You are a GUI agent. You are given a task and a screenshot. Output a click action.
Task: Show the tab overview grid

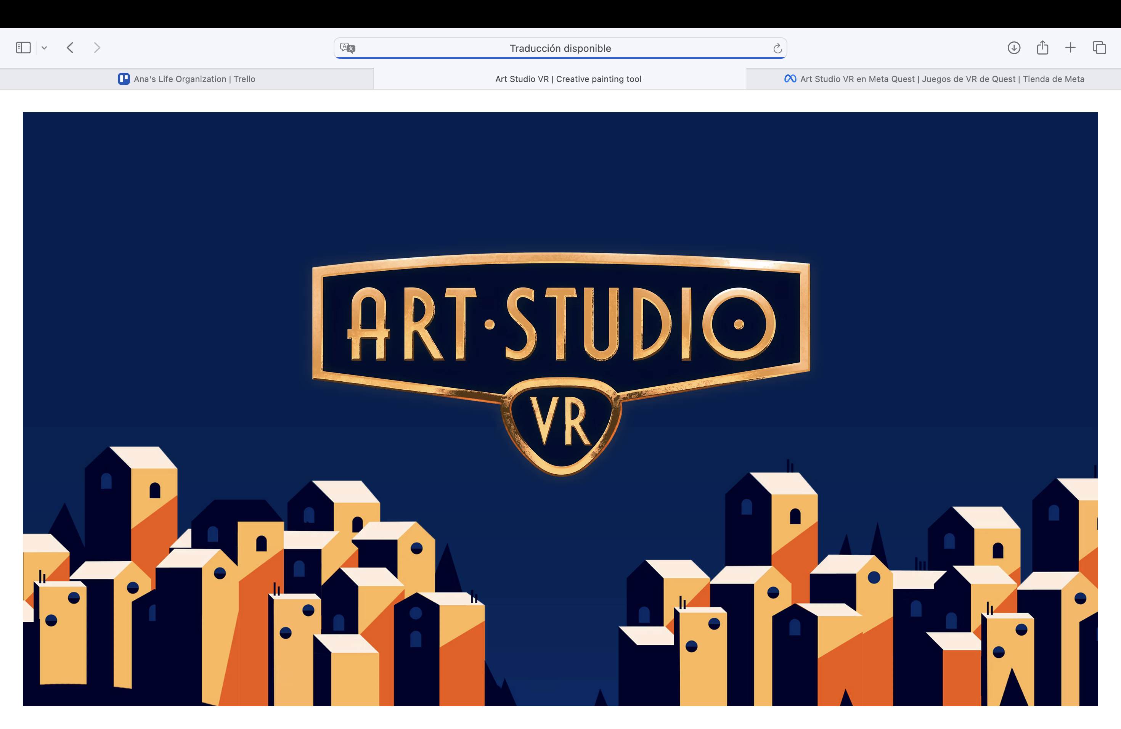click(1099, 48)
